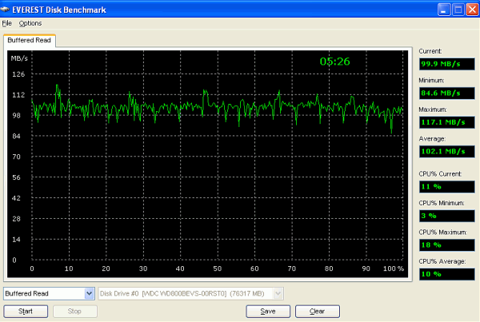Screen dimensions: 480x322
Task: Click the 112 label on the vertical axis
Action: point(18,95)
